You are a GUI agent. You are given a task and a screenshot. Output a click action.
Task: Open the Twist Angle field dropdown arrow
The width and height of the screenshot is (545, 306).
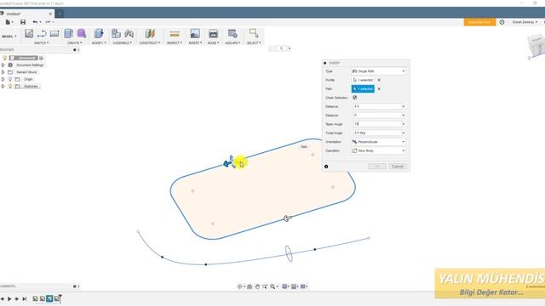[403, 133]
